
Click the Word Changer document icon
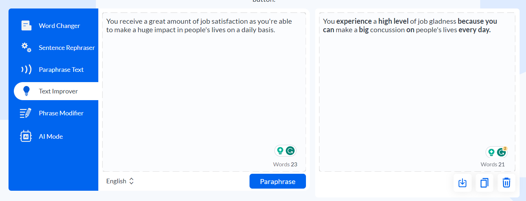click(x=26, y=25)
